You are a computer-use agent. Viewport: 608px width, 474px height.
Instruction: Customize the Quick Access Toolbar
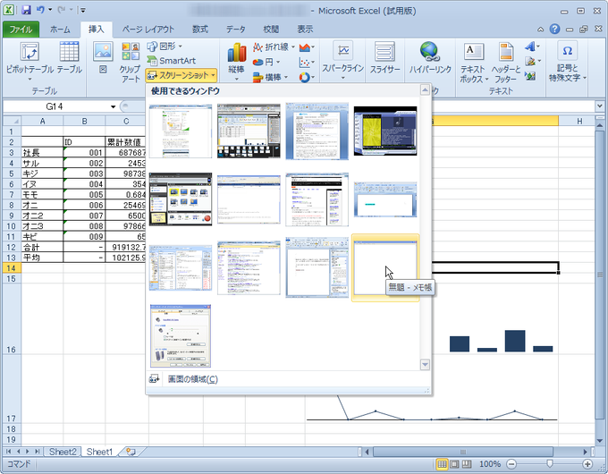[83, 11]
